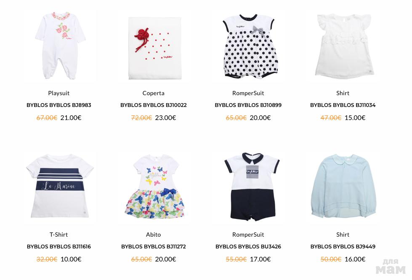Screen dimensions: 412x280
Task: Click the BYBLOS BYBLOS BJ8983 title
Action: [59, 105]
